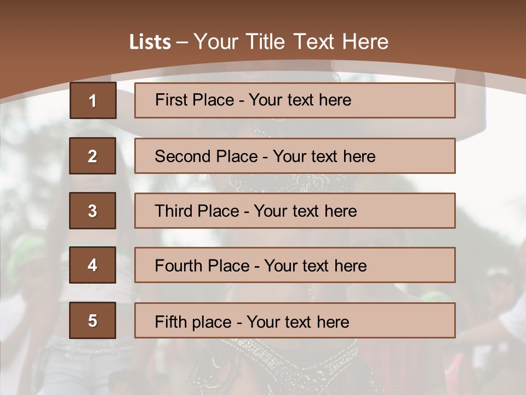The height and width of the screenshot is (395, 526).
Task: Click 'Your Title Text Here' in heading
Action: [290, 42]
